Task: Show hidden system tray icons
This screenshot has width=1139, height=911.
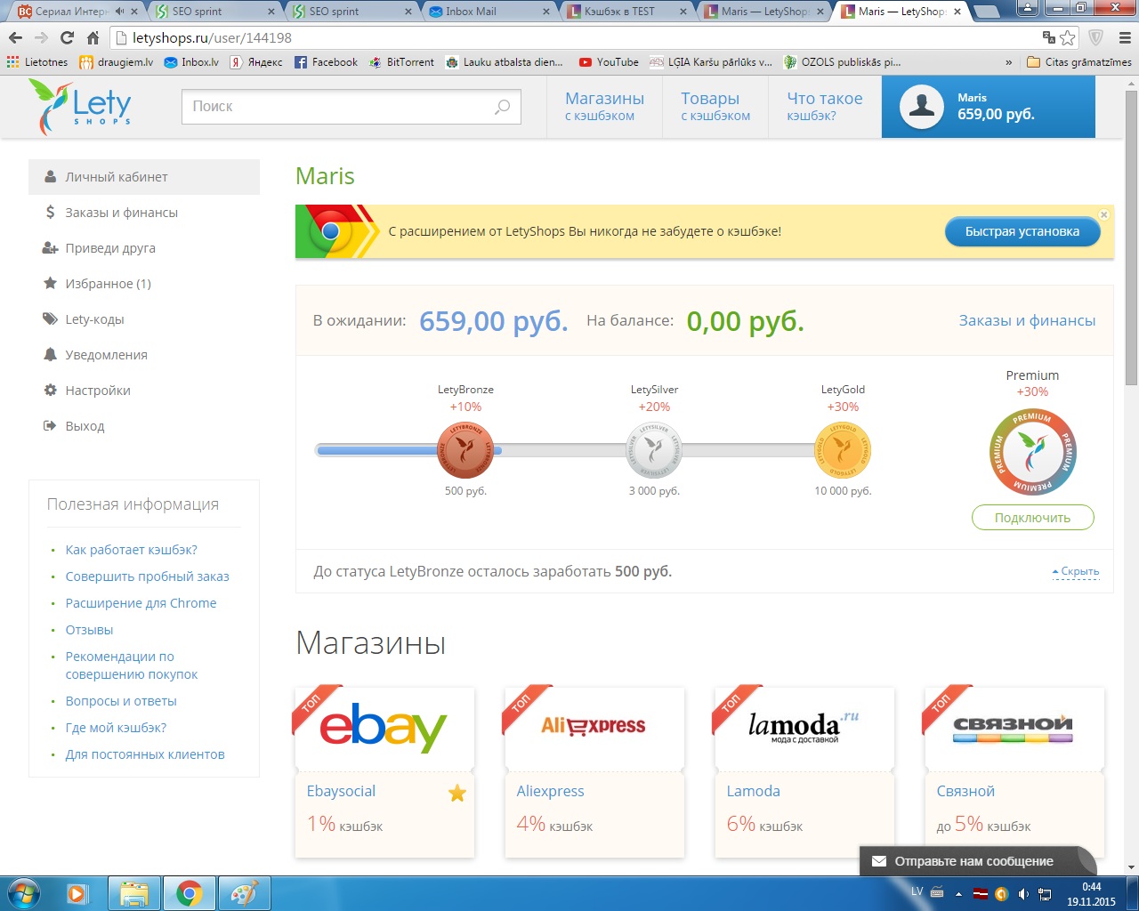Action: 958,894
